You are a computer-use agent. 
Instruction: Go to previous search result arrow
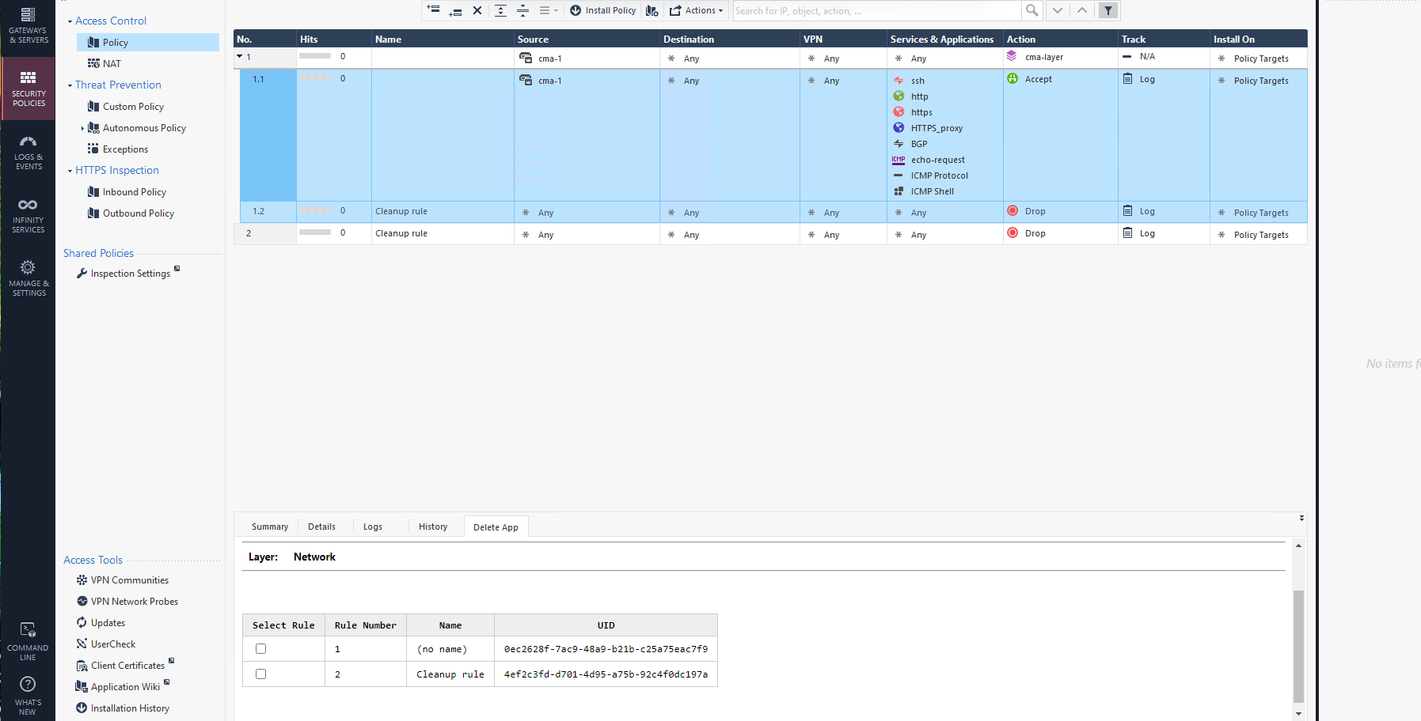click(1082, 10)
